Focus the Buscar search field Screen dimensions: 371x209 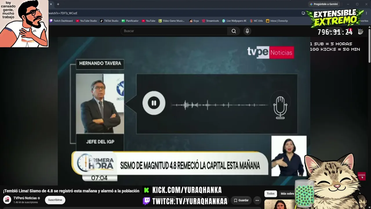coord(174,31)
